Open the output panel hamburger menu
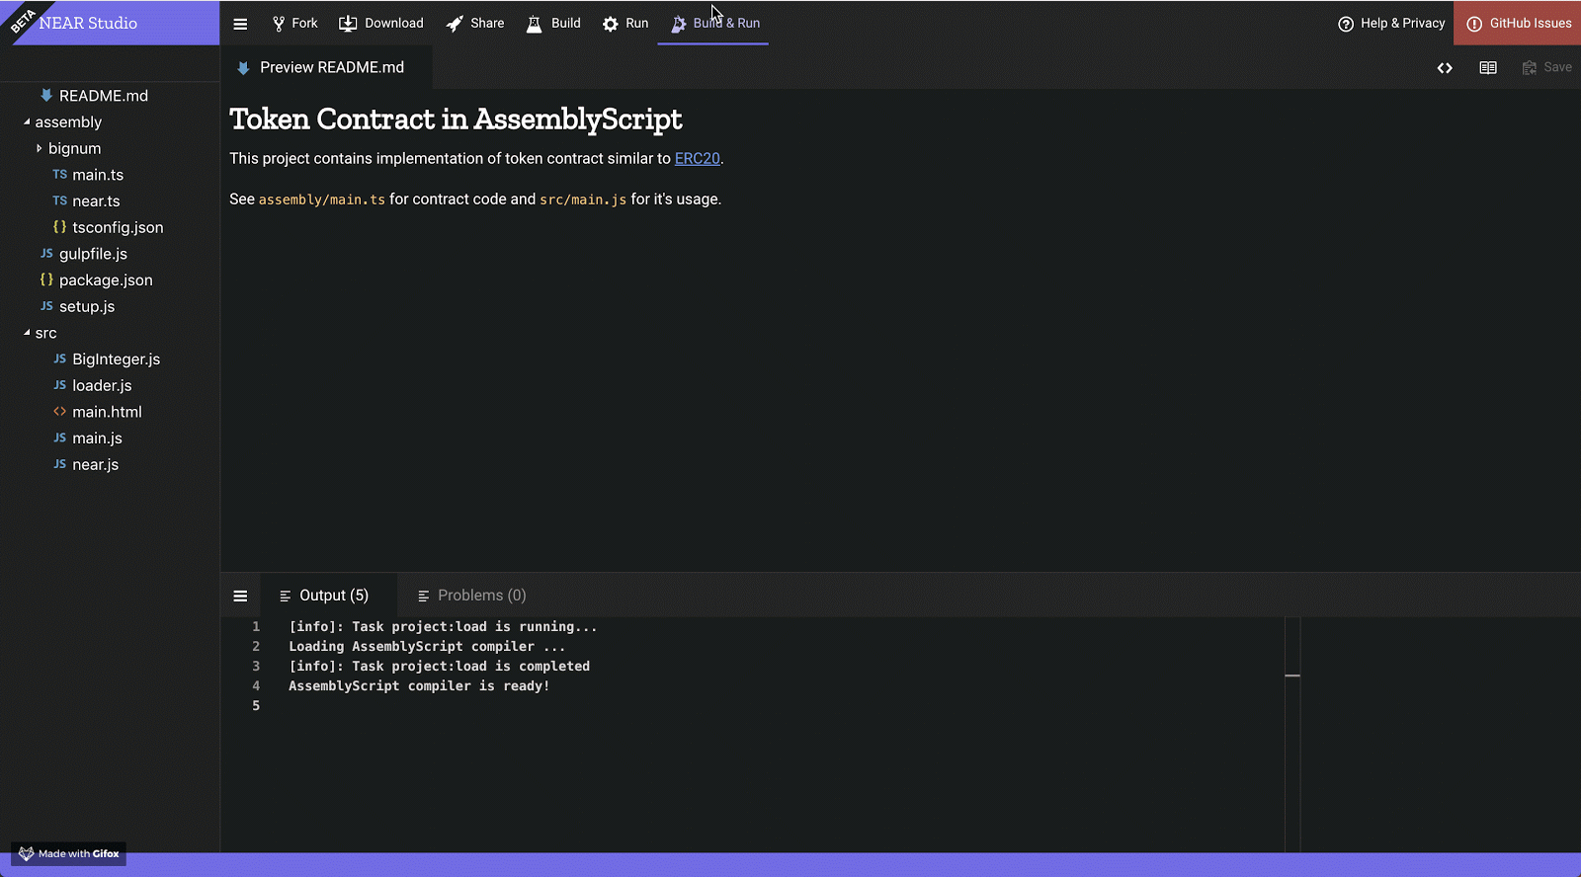This screenshot has height=877, width=1581. click(240, 596)
